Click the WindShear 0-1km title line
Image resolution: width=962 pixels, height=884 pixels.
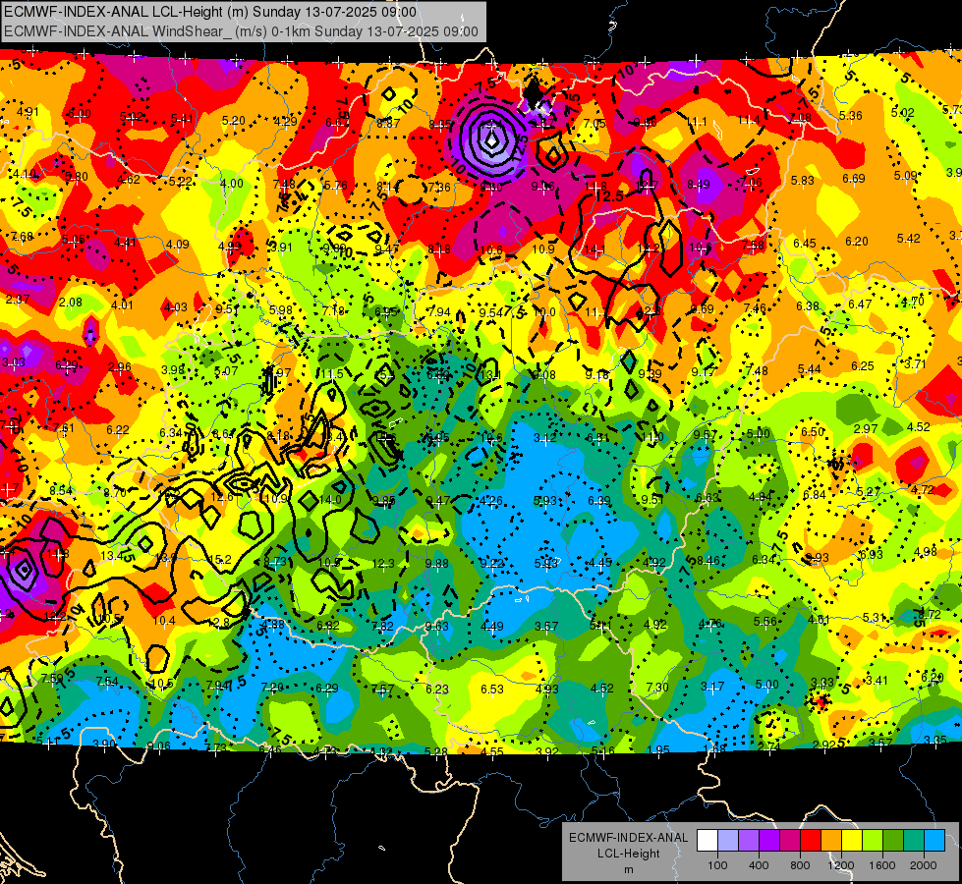(x=241, y=31)
